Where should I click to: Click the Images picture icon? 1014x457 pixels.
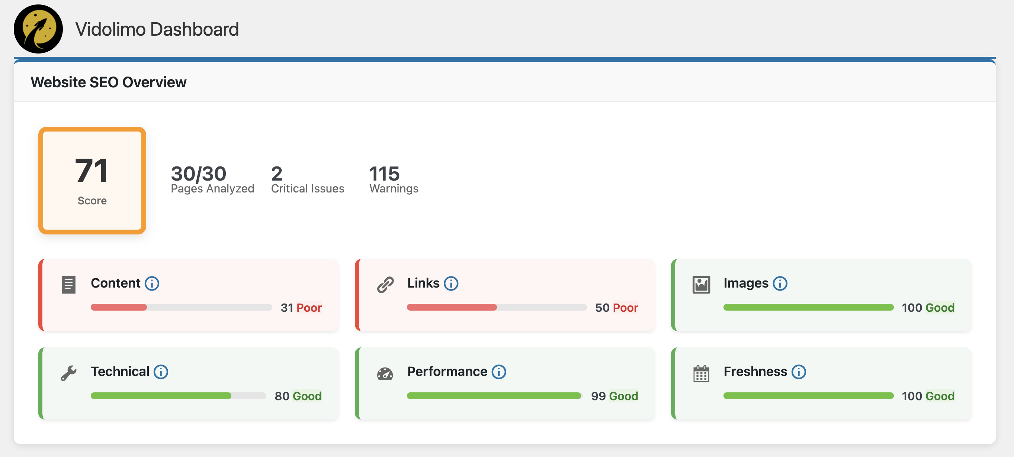(x=701, y=284)
